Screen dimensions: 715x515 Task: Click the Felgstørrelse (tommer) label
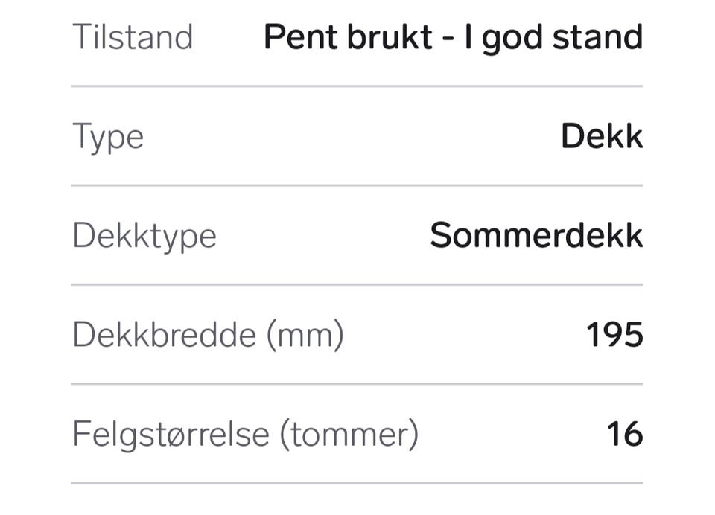tap(245, 435)
